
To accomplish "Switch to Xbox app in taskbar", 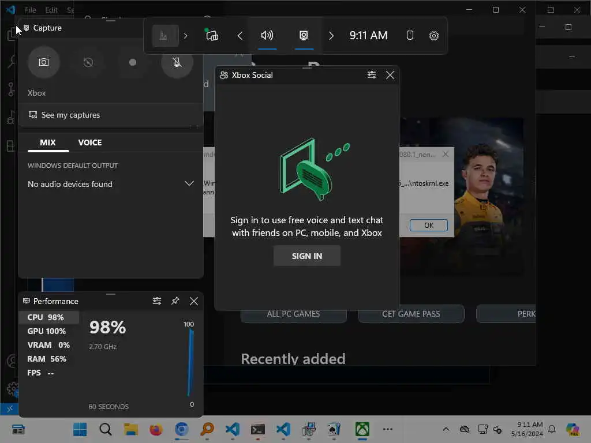I will (x=362, y=429).
